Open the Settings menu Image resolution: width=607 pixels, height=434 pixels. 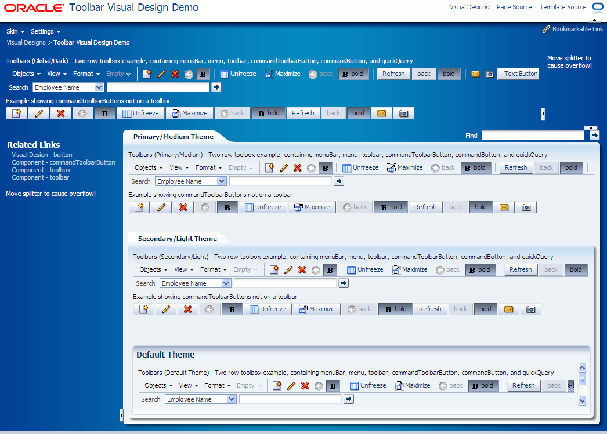(x=42, y=31)
